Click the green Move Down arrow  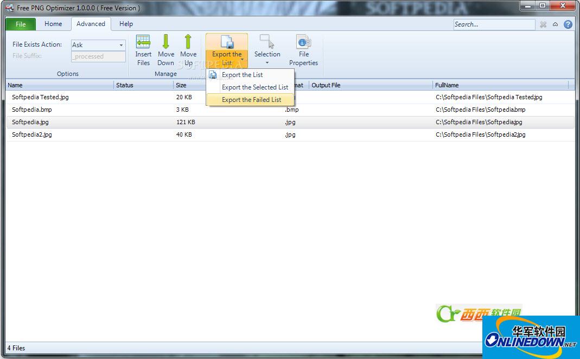(165, 42)
